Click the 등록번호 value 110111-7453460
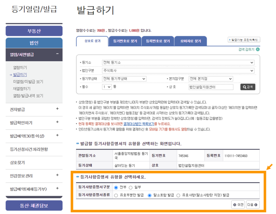This screenshot has height=214, width=276. 236,156
